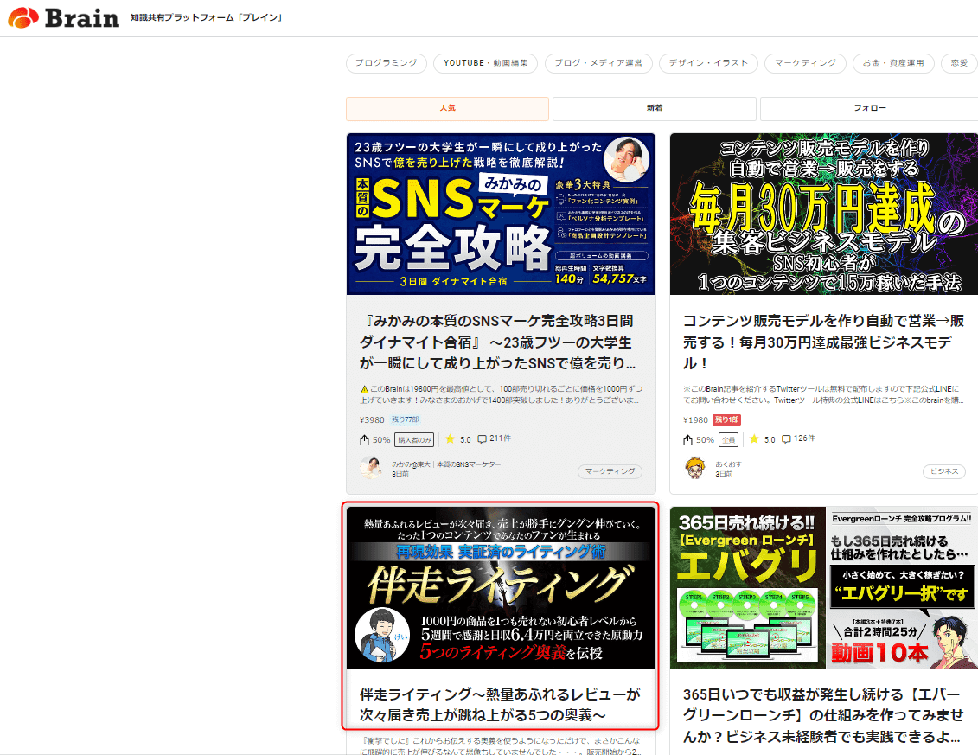Viewport: 978px width, 755px height.
Task: Click author name あくおす
Action: point(728,464)
